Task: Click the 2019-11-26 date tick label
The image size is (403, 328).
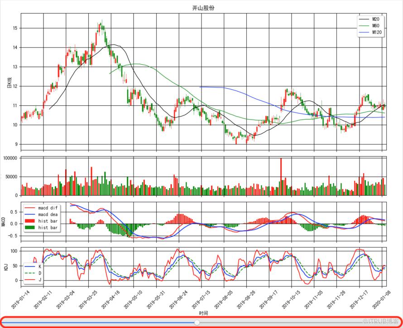Action: [337, 300]
